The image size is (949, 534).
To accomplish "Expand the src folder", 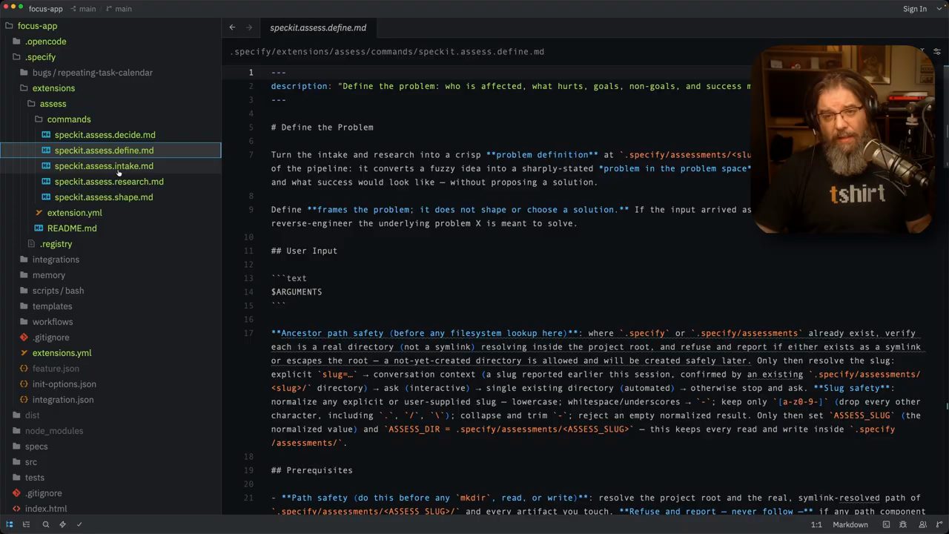I will [24, 462].
